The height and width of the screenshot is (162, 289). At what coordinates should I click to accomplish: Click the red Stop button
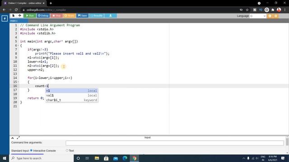(56, 16)
